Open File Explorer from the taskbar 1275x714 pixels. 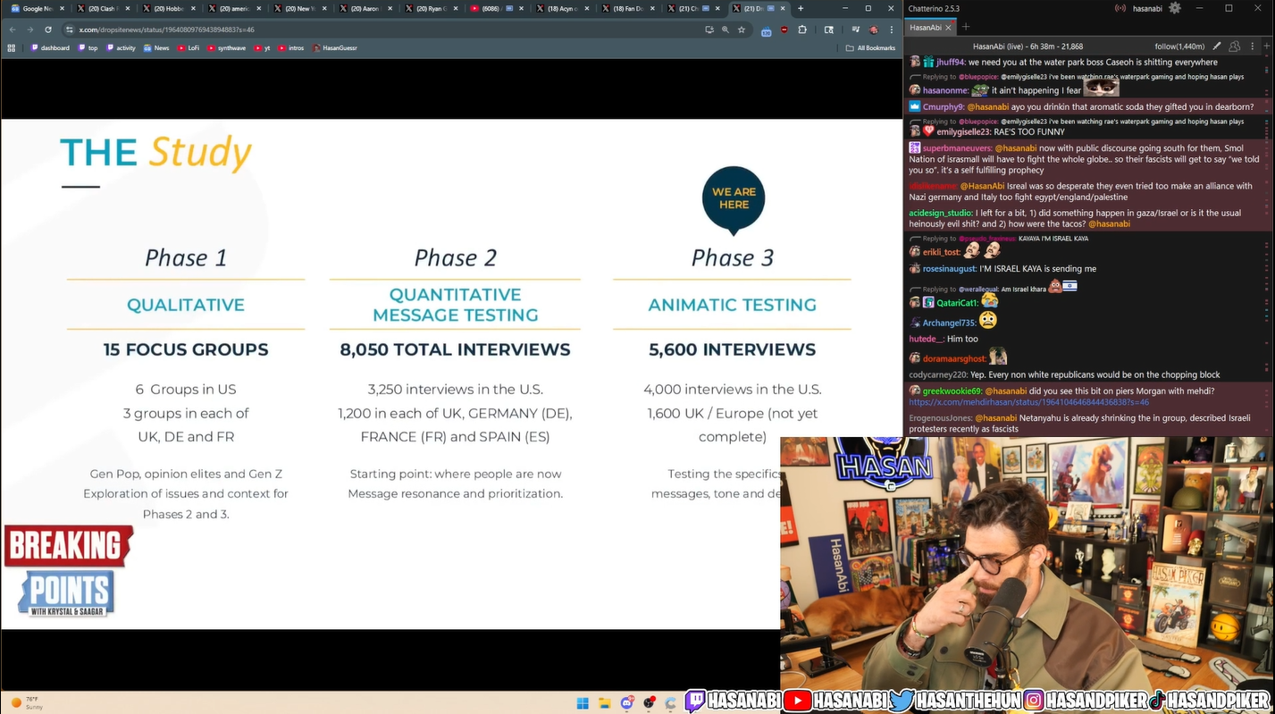click(605, 703)
